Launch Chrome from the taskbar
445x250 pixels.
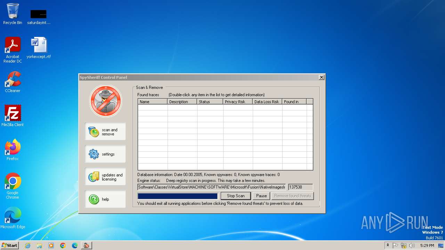(x=63, y=245)
